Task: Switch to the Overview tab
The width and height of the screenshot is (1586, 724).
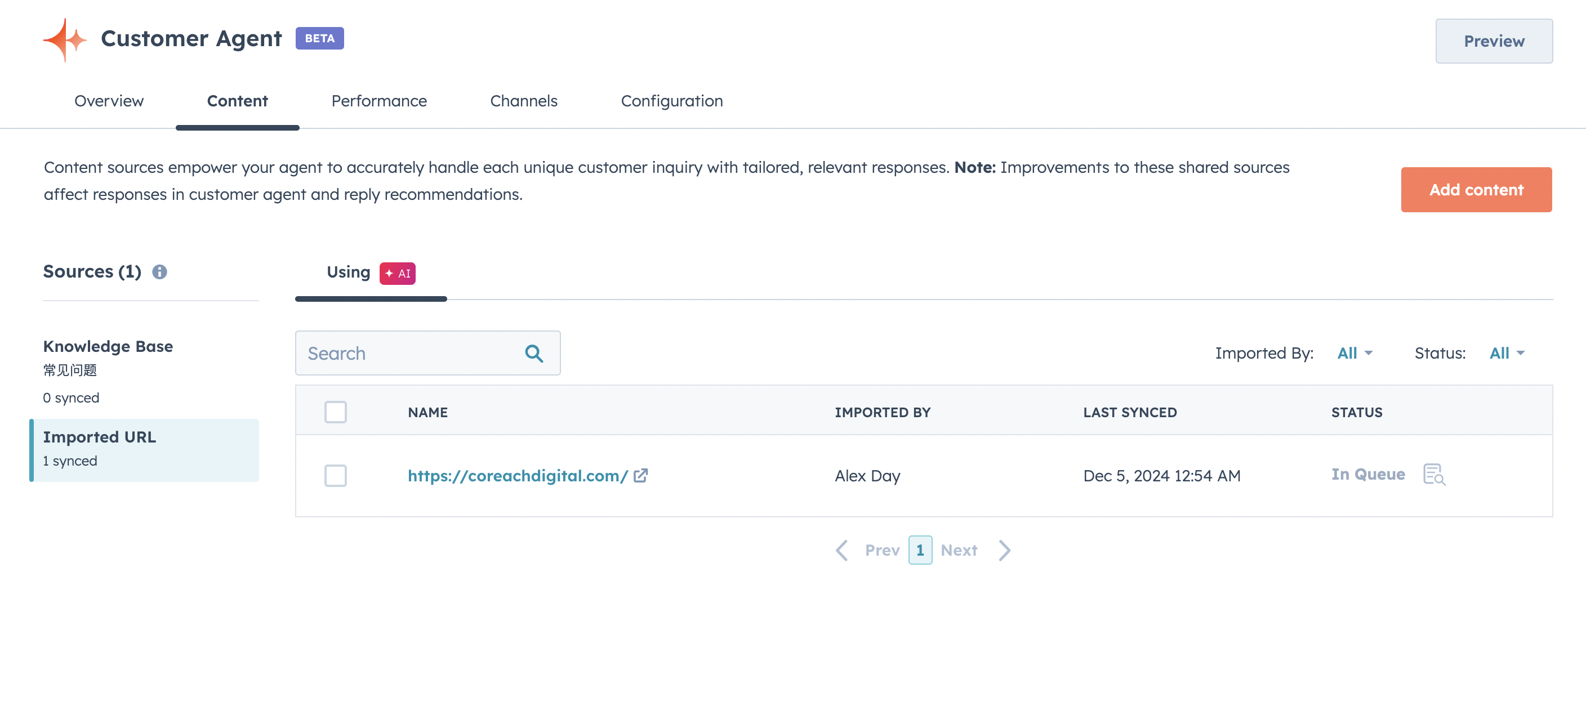Action: point(109,101)
